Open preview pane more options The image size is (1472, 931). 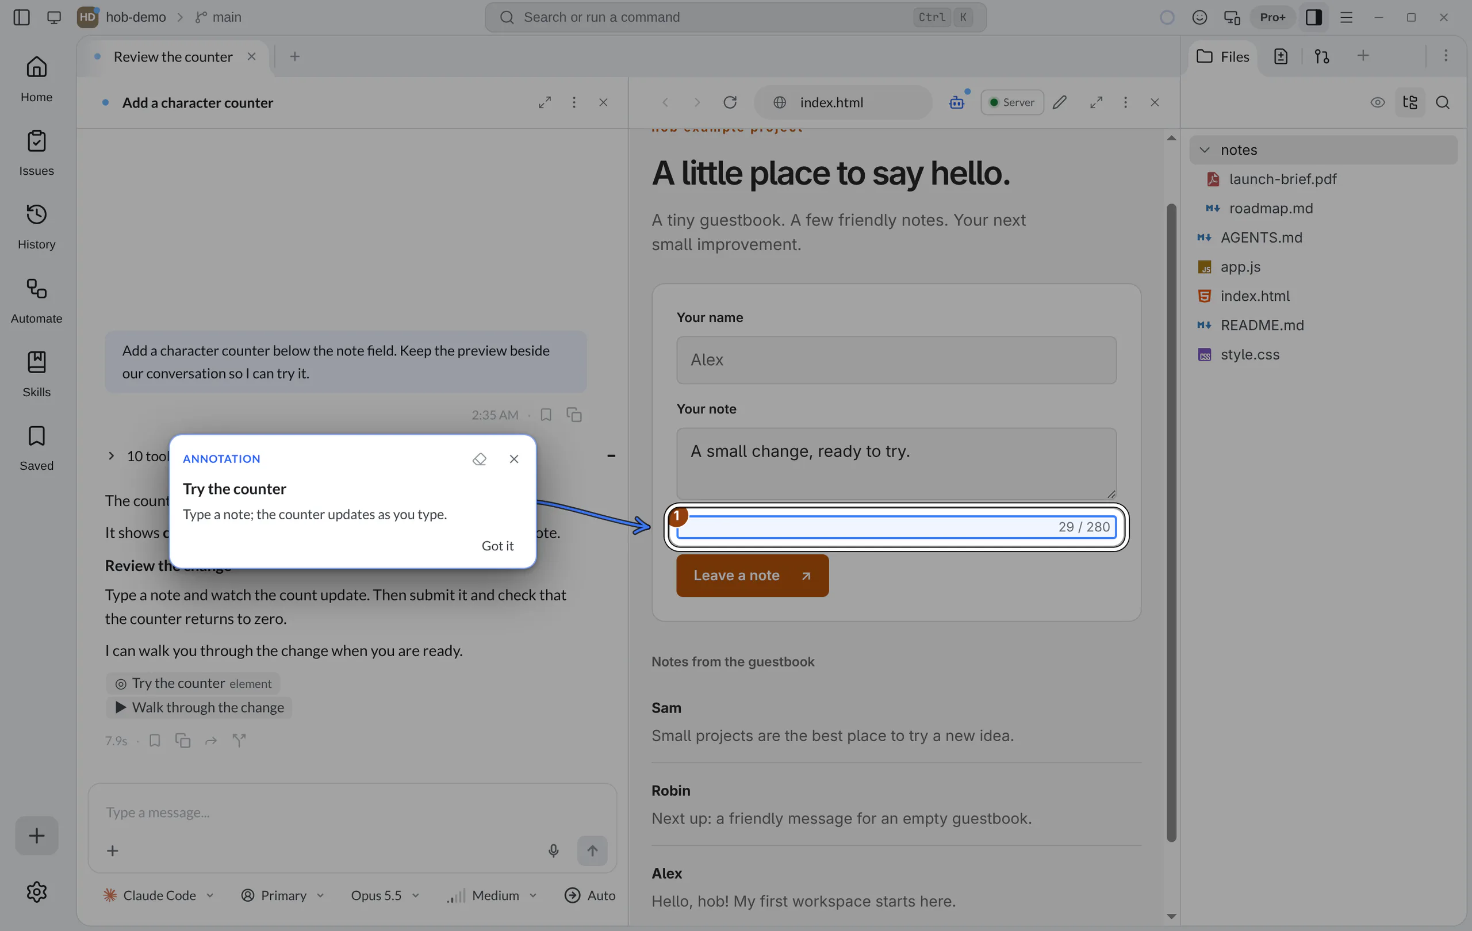tap(1125, 102)
